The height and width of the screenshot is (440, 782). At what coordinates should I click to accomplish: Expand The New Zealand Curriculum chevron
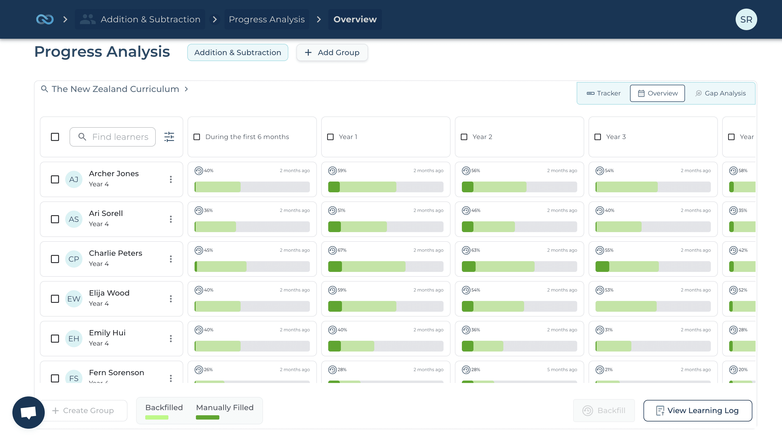[186, 89]
